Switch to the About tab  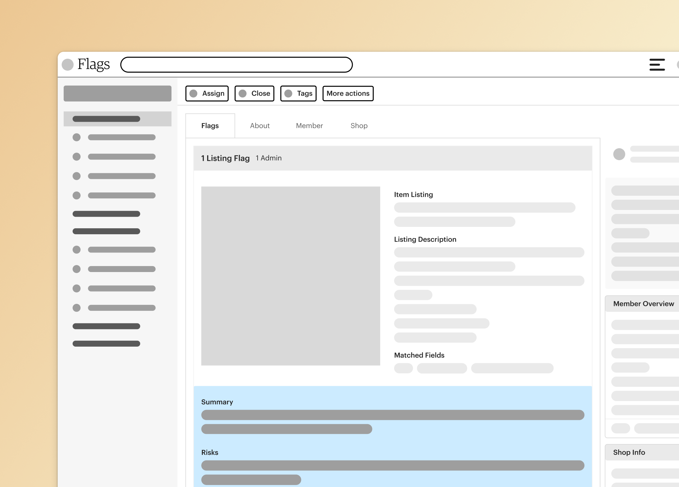click(260, 126)
